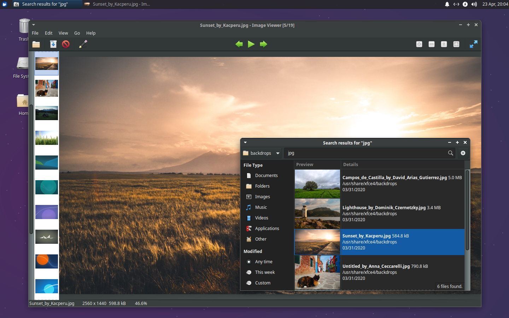Open search settings with the gear button
509x318 pixels.
(x=463, y=153)
